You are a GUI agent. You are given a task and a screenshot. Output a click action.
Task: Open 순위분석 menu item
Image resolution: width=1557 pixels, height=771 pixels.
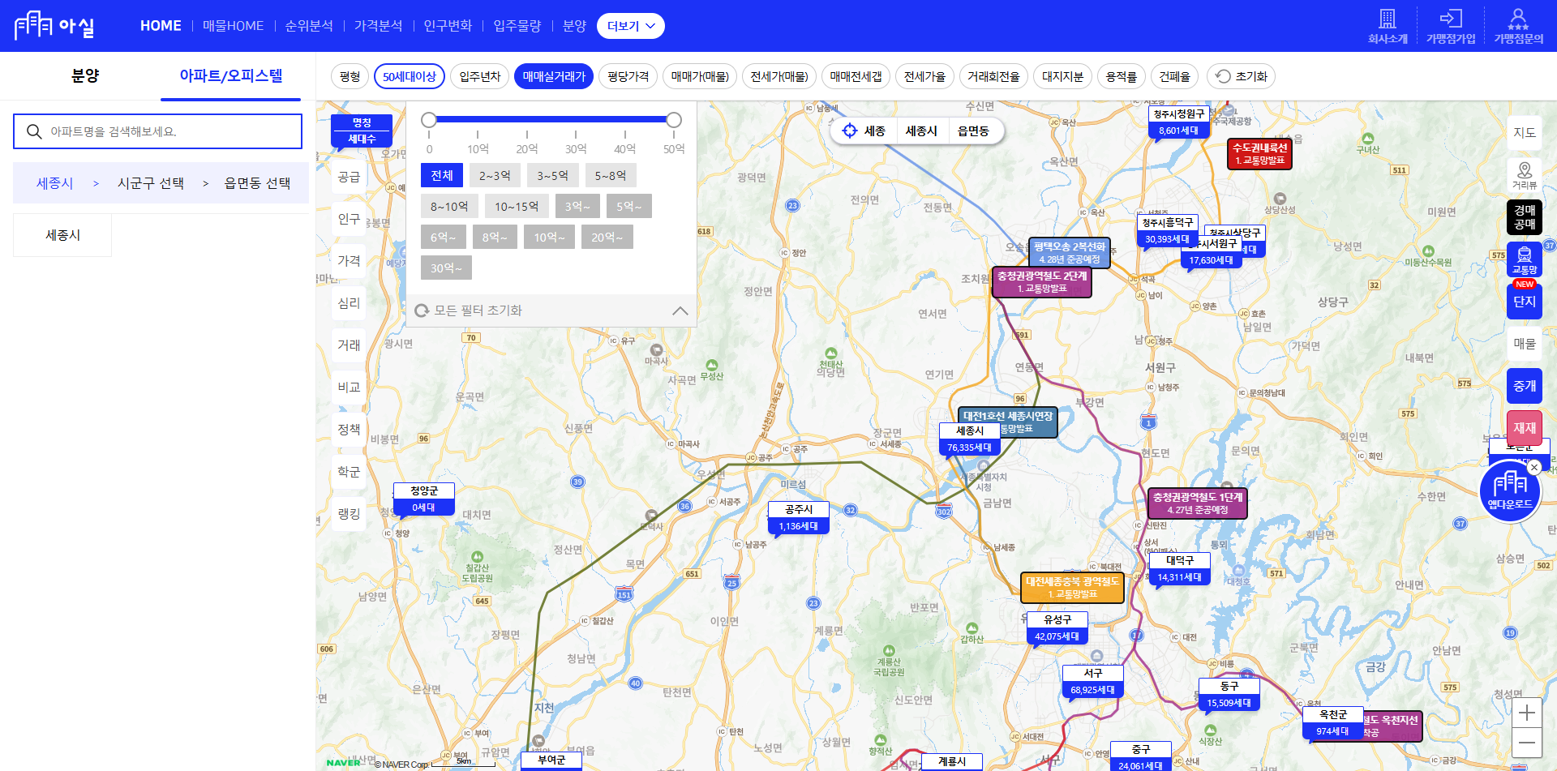[309, 26]
